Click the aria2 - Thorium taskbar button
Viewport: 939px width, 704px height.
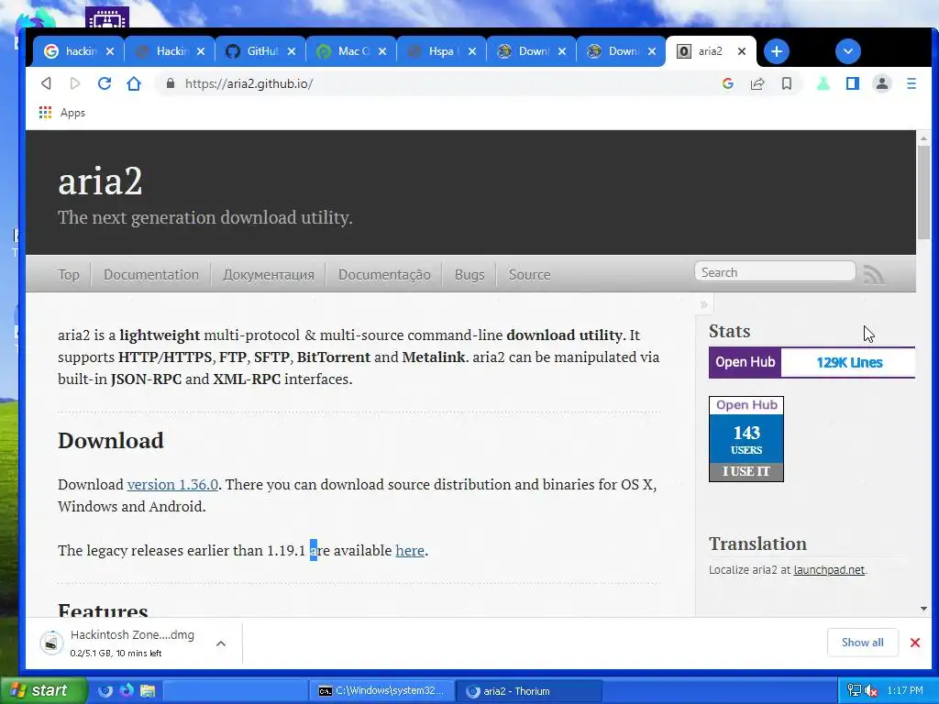coord(529,691)
